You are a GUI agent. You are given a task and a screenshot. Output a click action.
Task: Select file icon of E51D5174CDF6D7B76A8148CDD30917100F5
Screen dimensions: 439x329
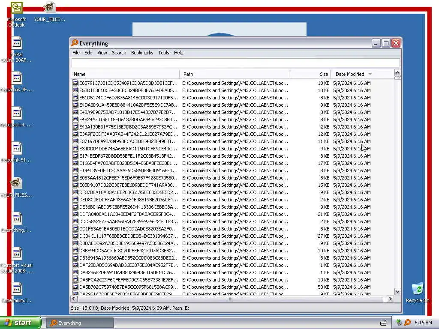point(75,97)
